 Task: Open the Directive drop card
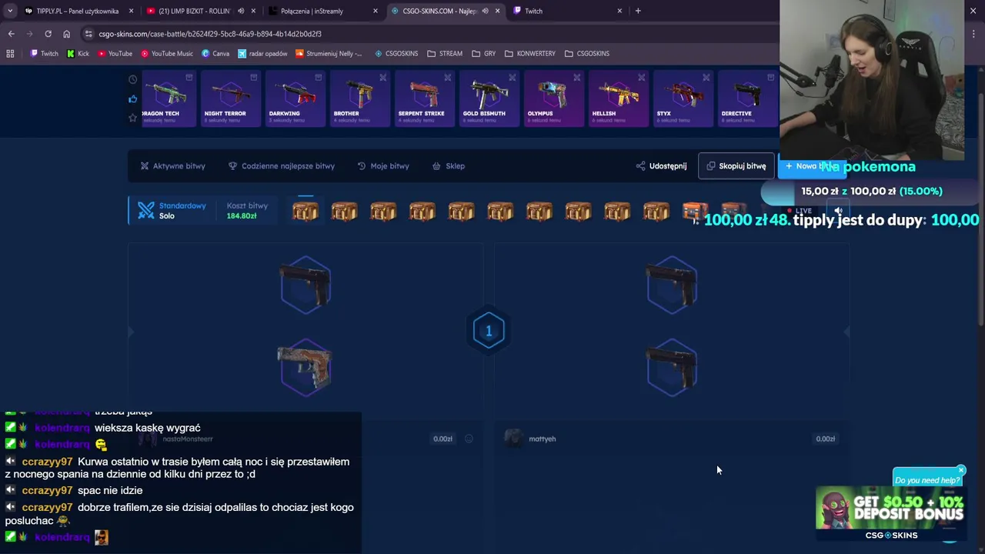click(x=747, y=98)
